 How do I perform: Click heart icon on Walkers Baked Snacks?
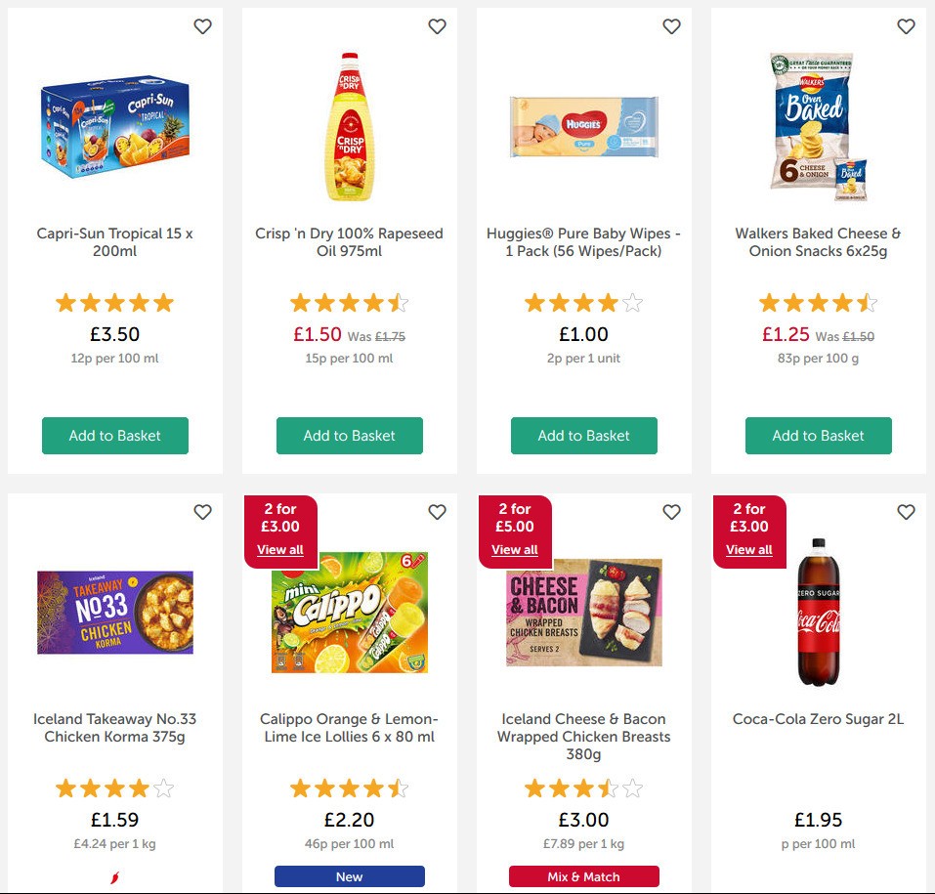[906, 27]
